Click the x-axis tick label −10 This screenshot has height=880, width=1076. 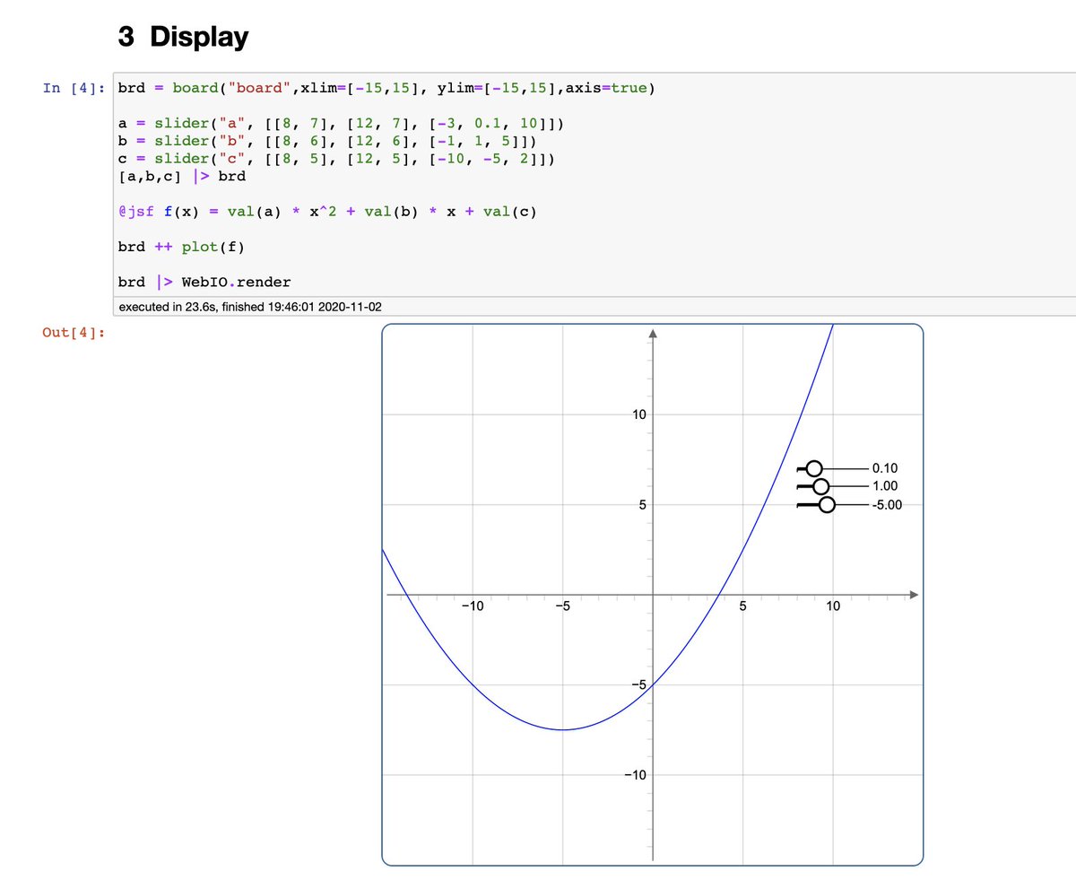tap(473, 606)
